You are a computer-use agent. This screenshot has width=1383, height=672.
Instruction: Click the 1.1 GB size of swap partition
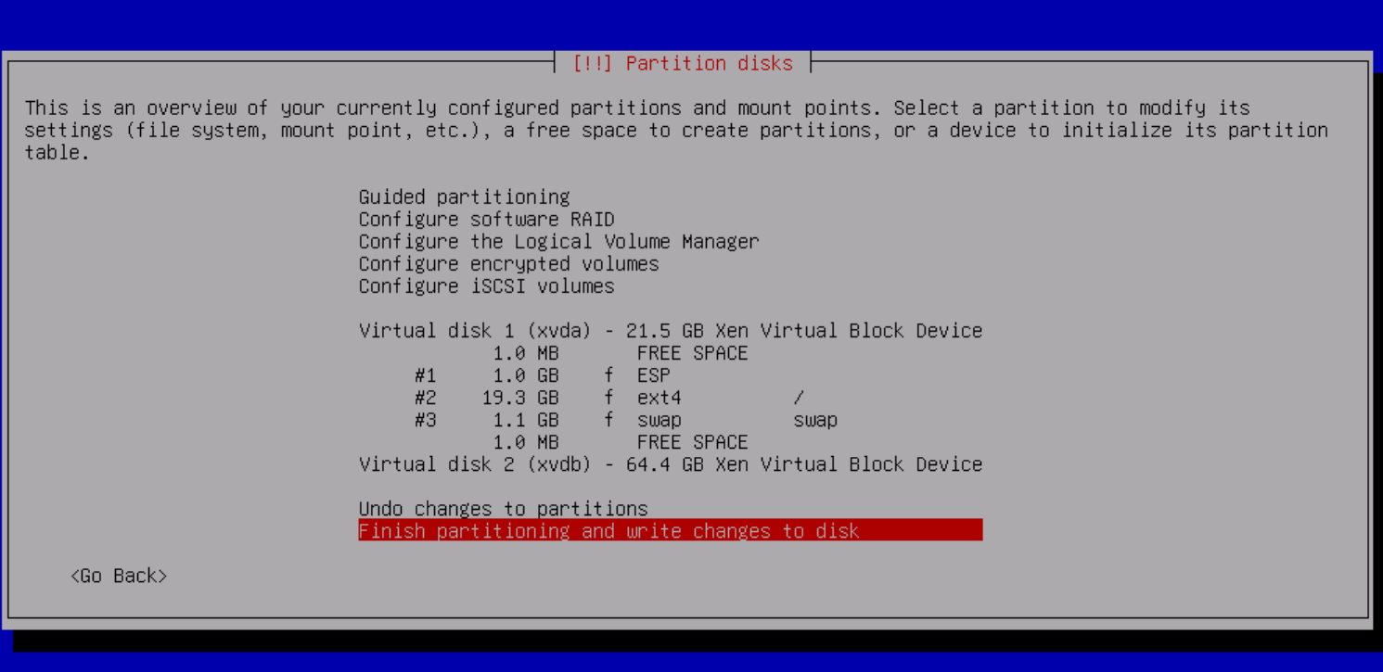[x=525, y=420]
